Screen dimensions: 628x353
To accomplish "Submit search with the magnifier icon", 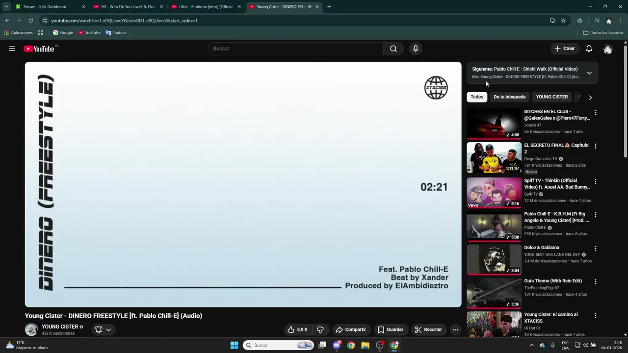I will click(x=393, y=49).
